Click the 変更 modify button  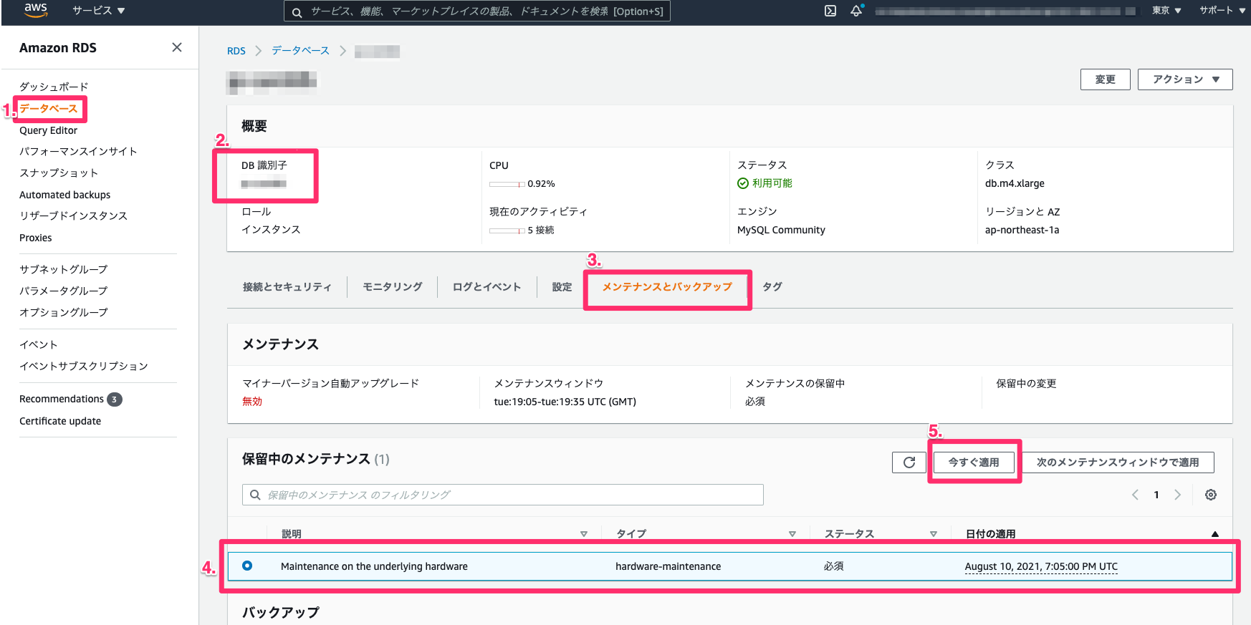tap(1106, 79)
